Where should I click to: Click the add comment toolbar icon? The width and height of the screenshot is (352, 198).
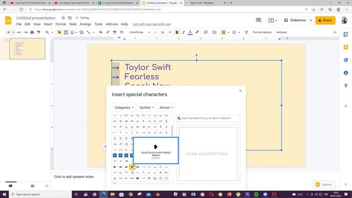205,32
